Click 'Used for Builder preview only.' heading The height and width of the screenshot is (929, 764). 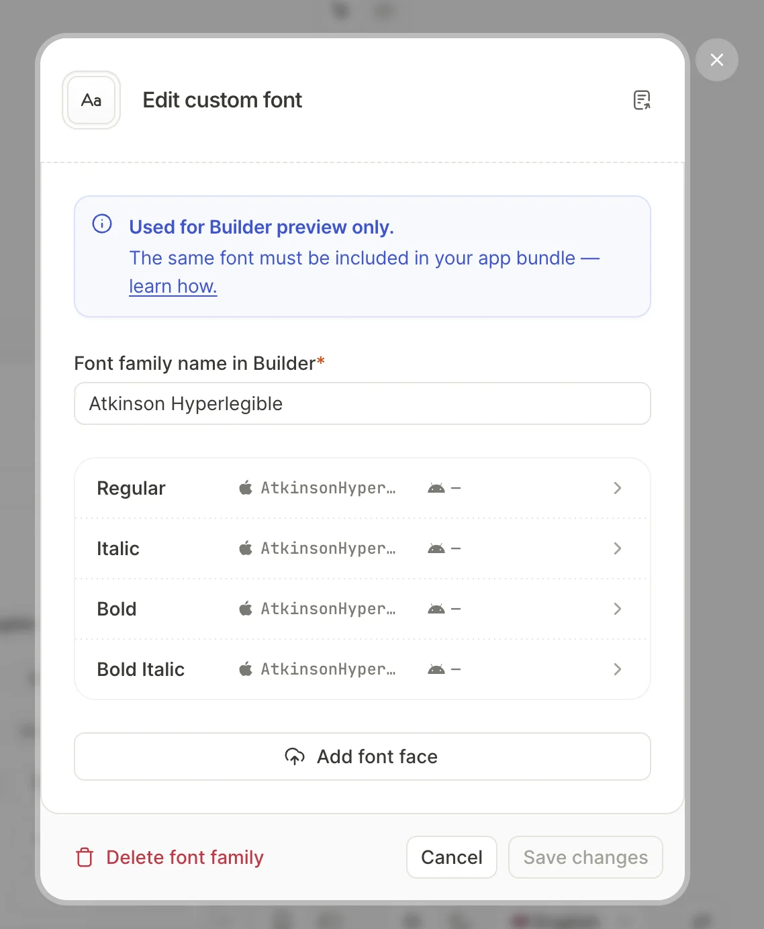pyautogui.click(x=262, y=228)
